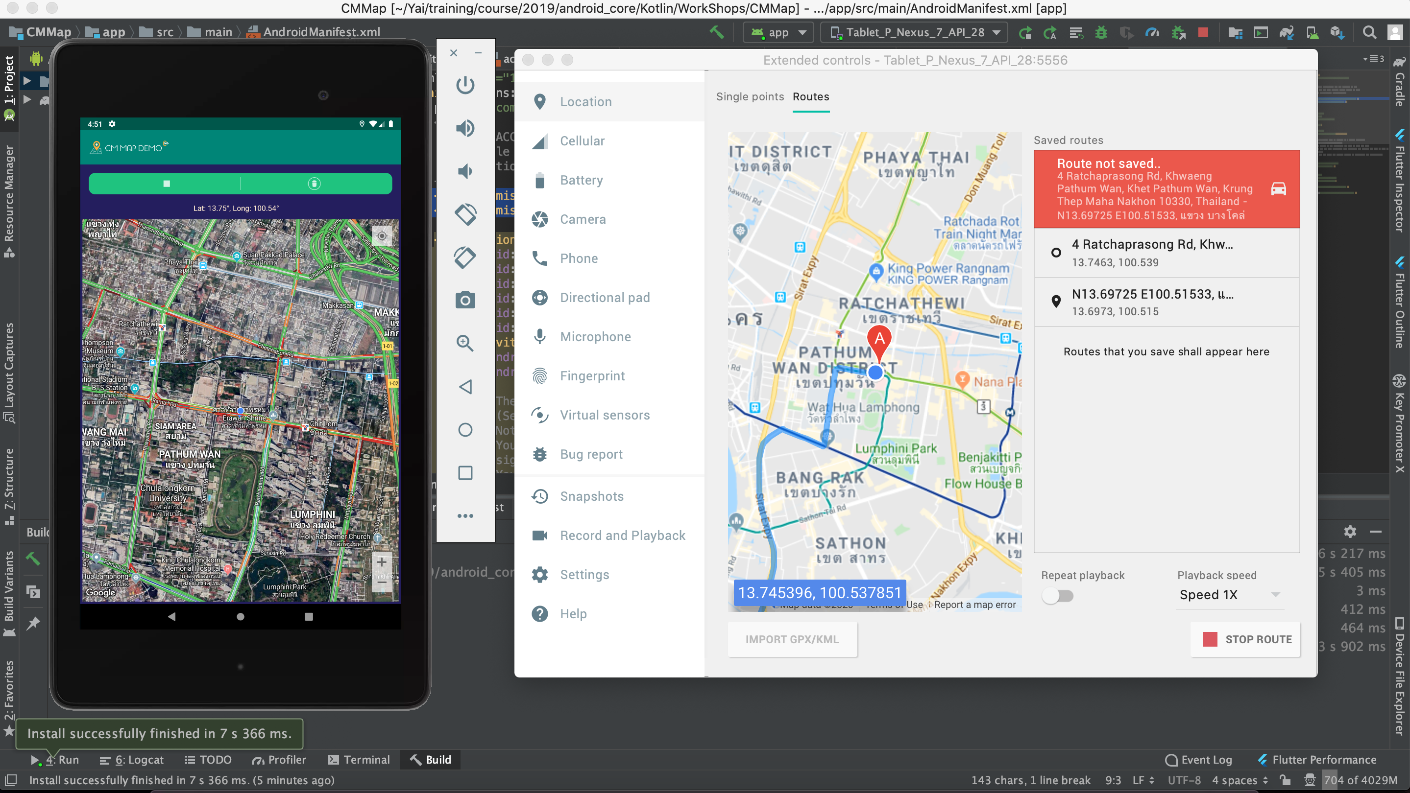Click the emulator zoom magnifier icon
Image resolution: width=1410 pixels, height=793 pixels.
465,343
